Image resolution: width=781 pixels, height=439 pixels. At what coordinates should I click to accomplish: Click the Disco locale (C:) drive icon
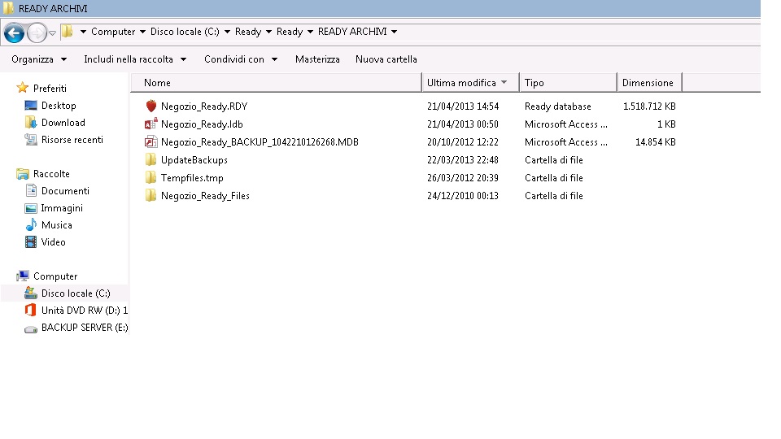[x=31, y=293]
